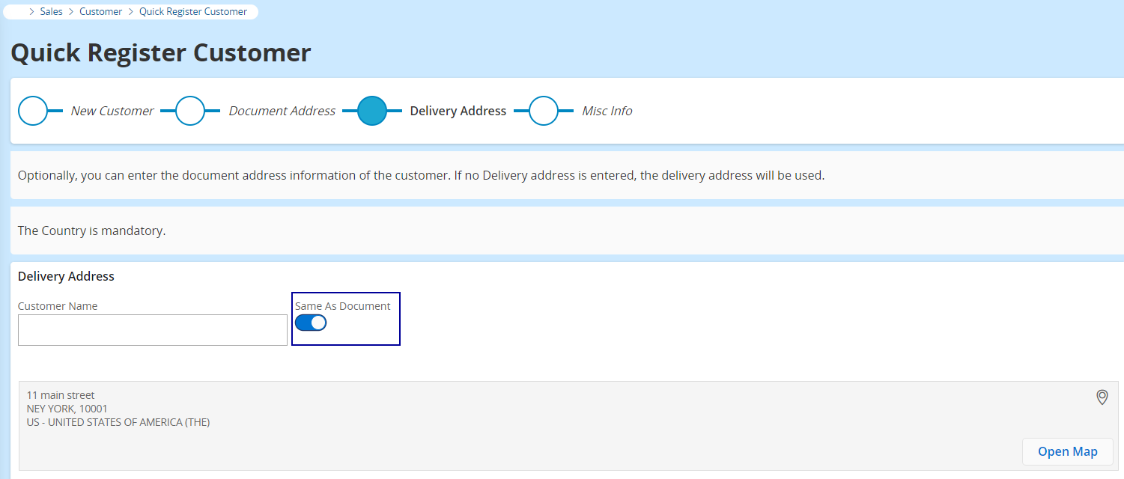Viewport: 1124px width, 479px height.
Task: Go to the New Customer step label
Action: coord(112,111)
